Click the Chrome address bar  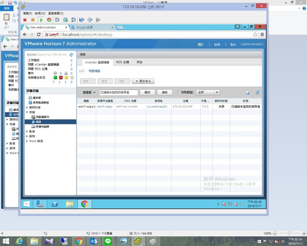pyautogui.click(x=151, y=35)
